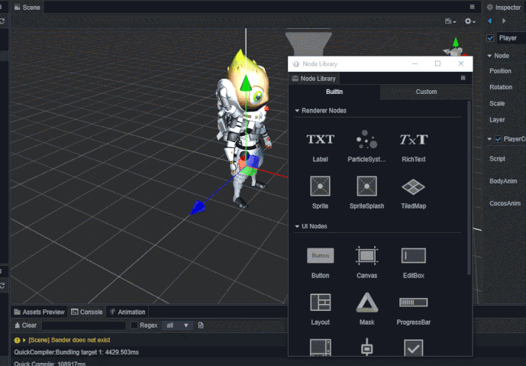Click the Node Library scrollbar
This screenshot has height=366, width=526.
point(469,188)
